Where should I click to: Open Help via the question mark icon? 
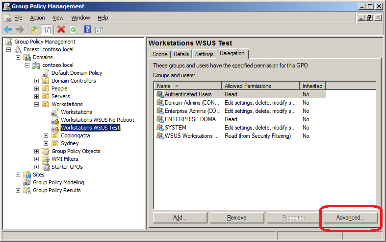[x=88, y=29]
